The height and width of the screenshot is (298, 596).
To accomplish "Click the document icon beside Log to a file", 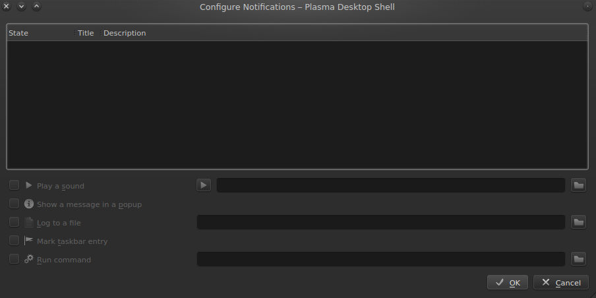I will coord(29,222).
